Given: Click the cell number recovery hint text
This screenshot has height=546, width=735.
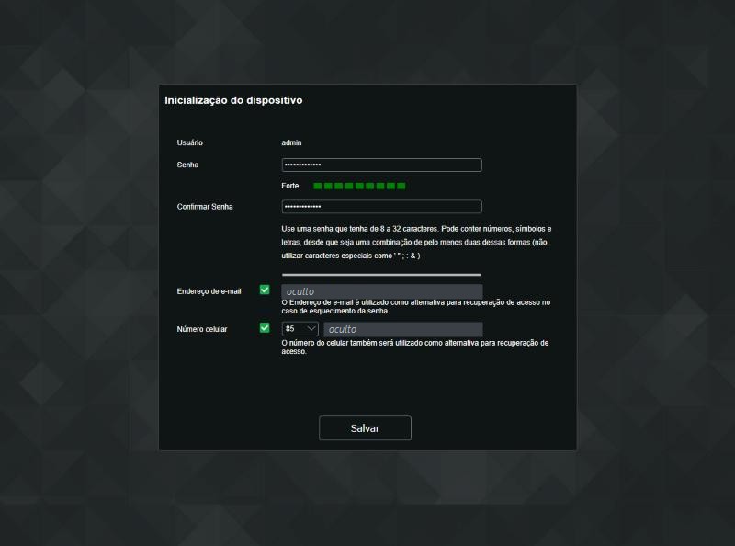Looking at the screenshot, I should pos(415,347).
